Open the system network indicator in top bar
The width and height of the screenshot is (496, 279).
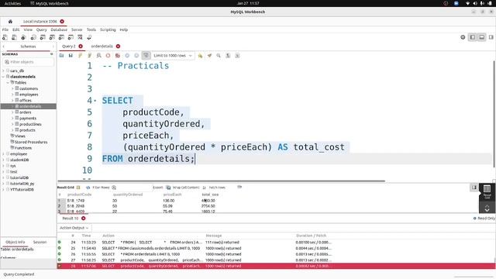(x=467, y=3)
